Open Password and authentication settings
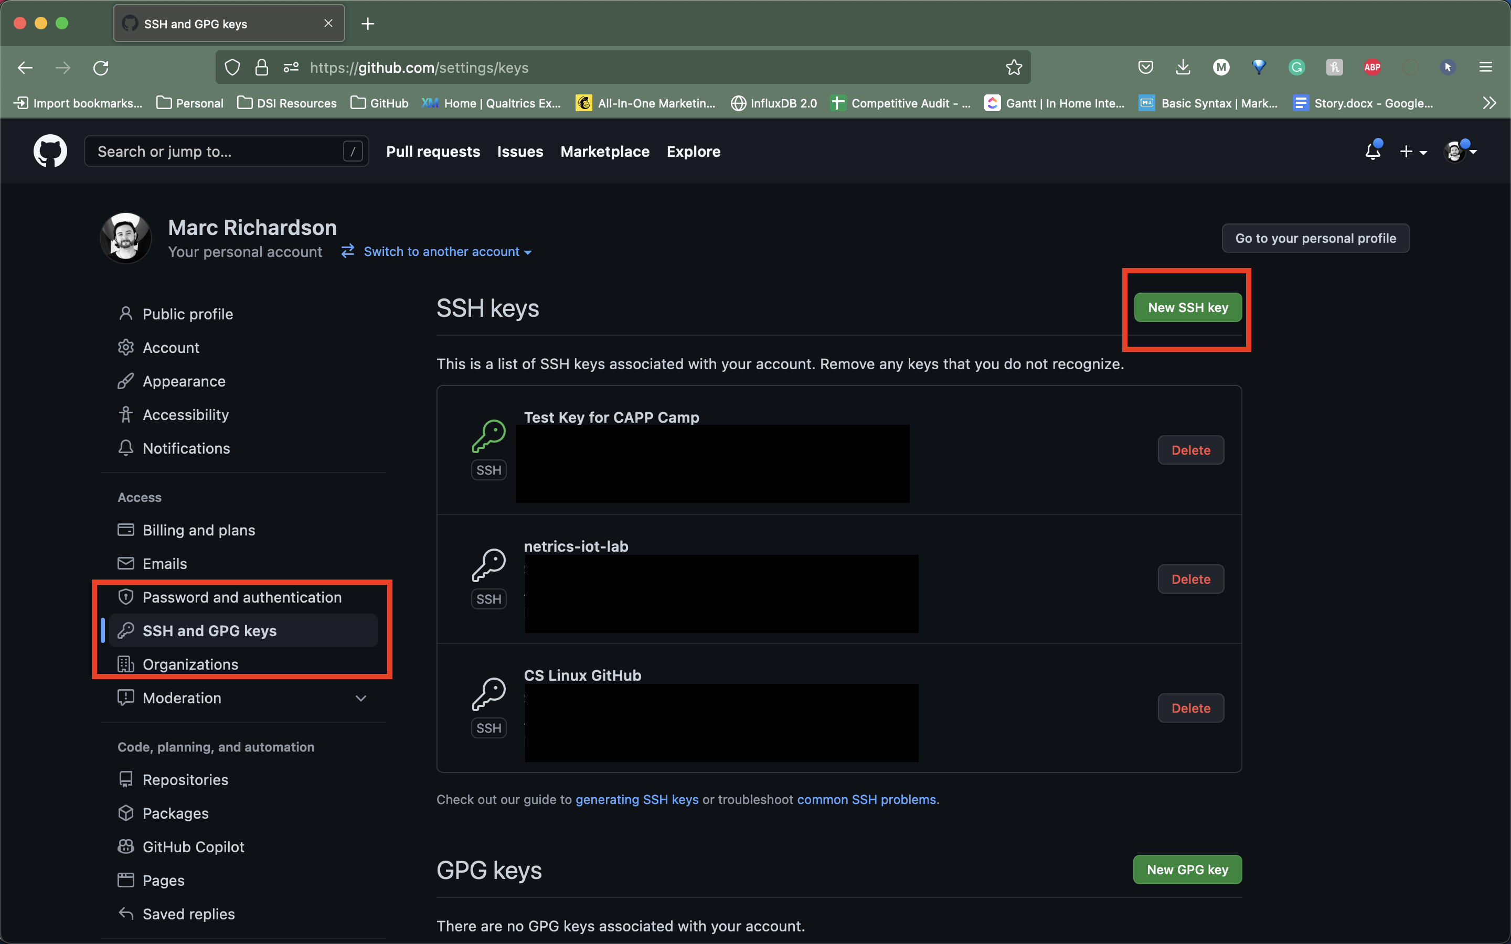Screen dimensions: 1511x944 click(x=241, y=597)
